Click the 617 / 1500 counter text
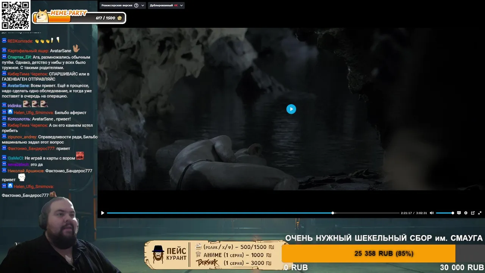This screenshot has width=485, height=273. (105, 18)
